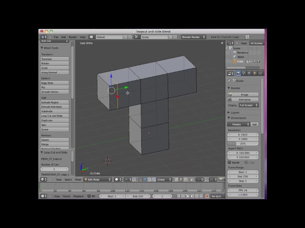Toggle the All Scenes outliner filter
The width and height of the screenshot is (305, 228).
[x=257, y=43]
